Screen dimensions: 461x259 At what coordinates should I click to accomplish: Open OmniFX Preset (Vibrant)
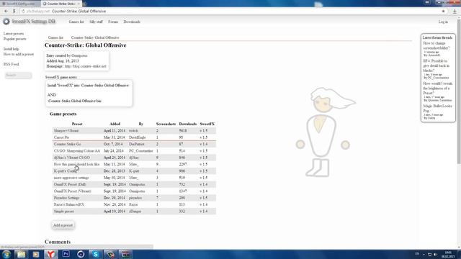(72, 191)
